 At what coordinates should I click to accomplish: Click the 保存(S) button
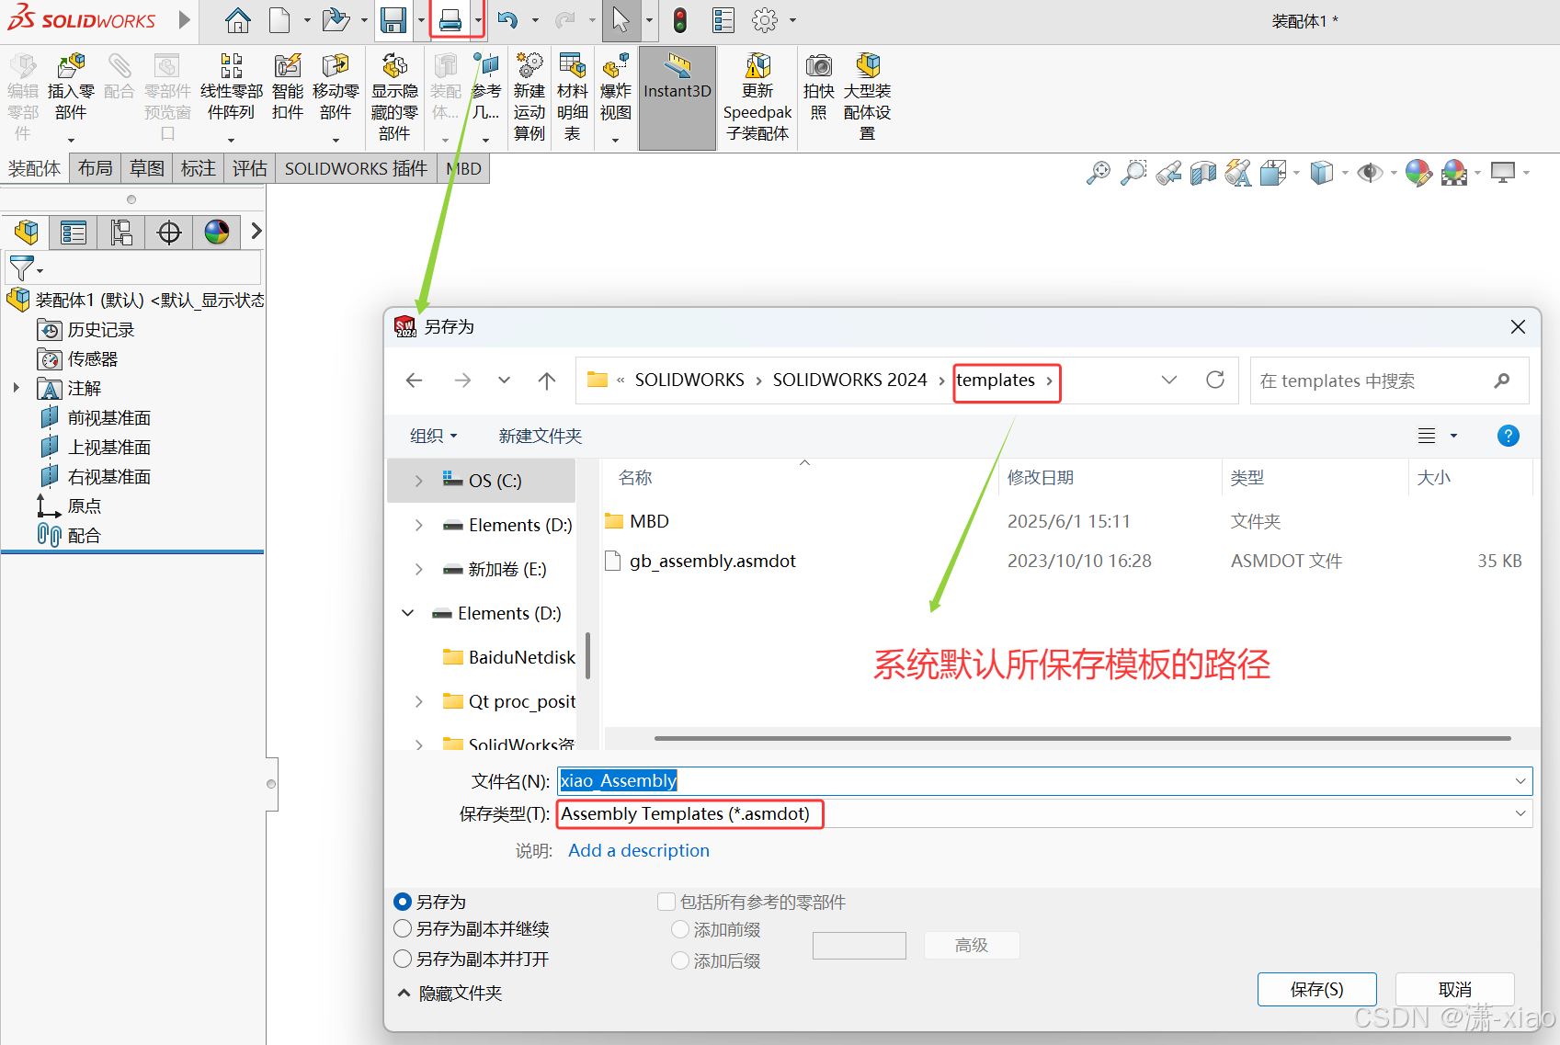1316,989
